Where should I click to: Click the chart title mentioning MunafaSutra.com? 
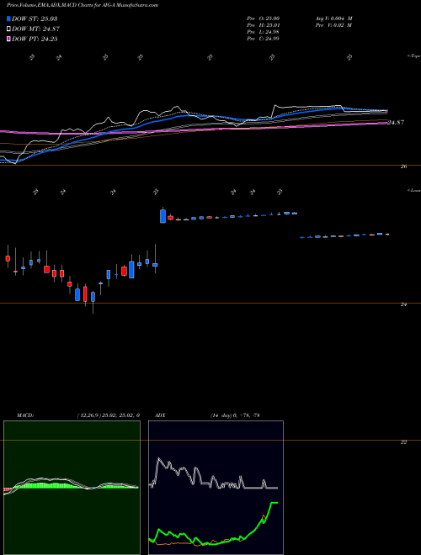coord(83,5)
